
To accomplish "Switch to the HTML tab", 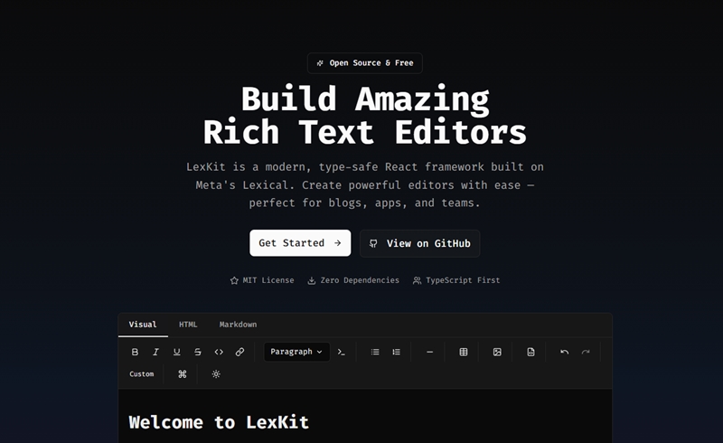I will [188, 325].
